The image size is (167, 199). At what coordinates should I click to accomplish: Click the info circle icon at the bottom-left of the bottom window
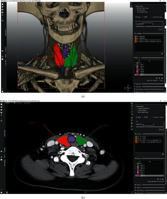(x=1, y=192)
